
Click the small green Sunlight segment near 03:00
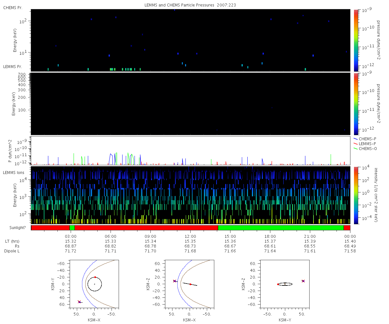pyautogui.click(x=72, y=227)
